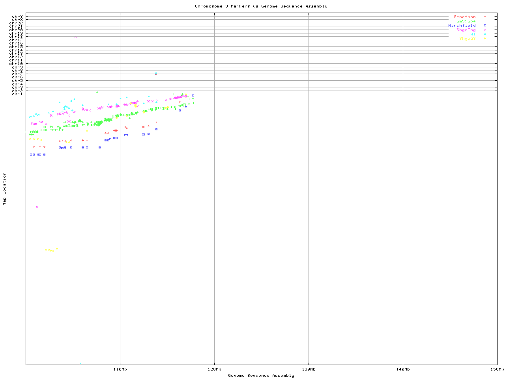Click the Map Location y-axis title
Screen dimensions: 505x378
click(5, 189)
